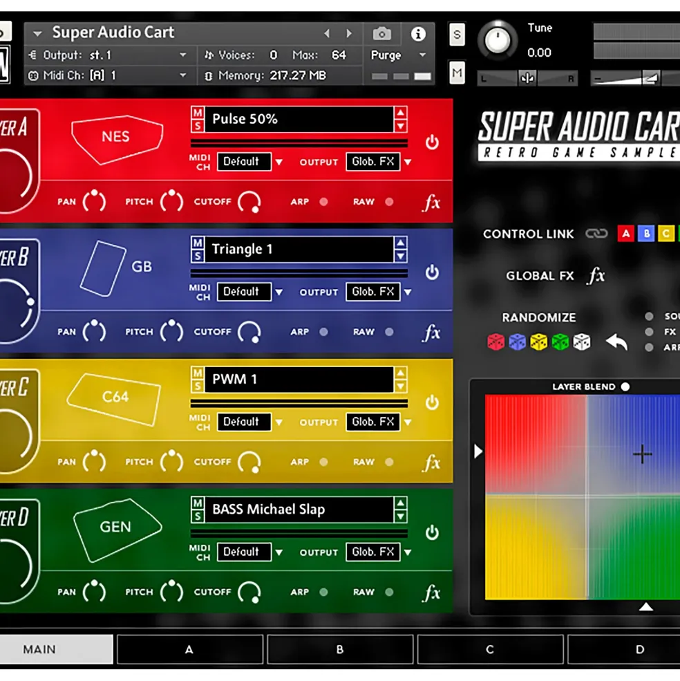680x681 pixels.
Task: Open the Global FX fx icon
Action: pyautogui.click(x=596, y=276)
